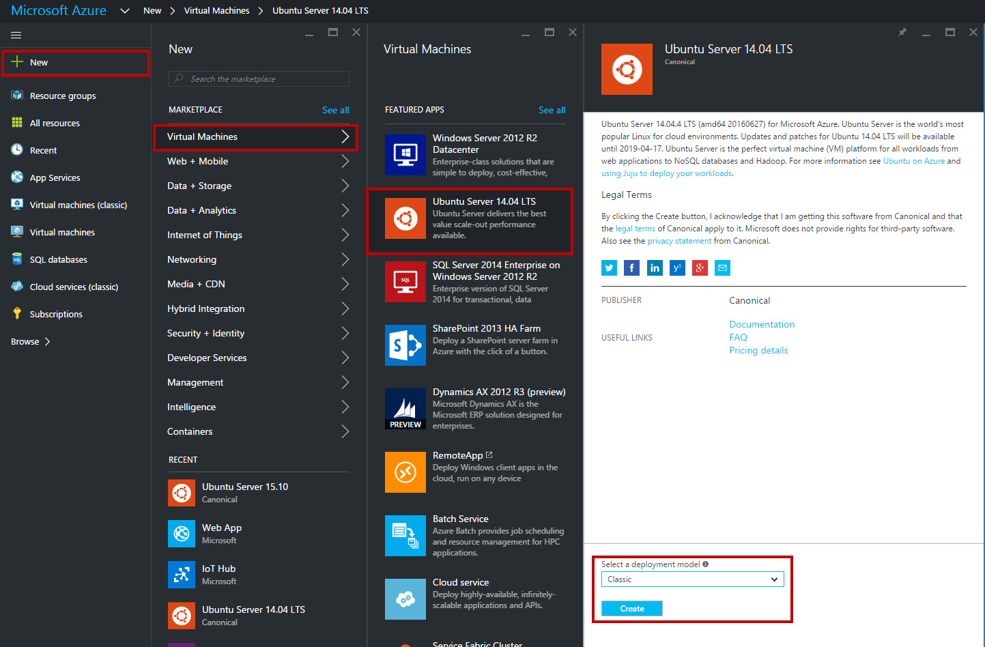Open the Containers category
The image size is (985, 647).
(258, 431)
